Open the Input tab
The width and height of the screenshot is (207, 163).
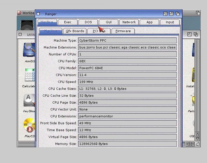[x=170, y=22]
